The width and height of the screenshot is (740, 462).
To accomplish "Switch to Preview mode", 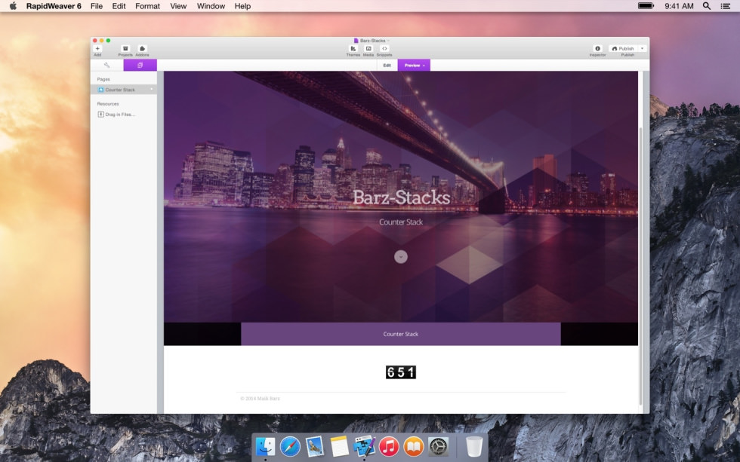I will pos(414,65).
